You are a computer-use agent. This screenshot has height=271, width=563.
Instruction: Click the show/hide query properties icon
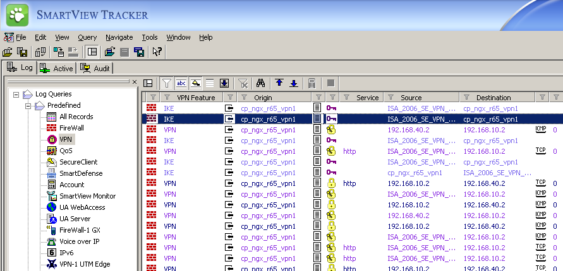coord(148,83)
